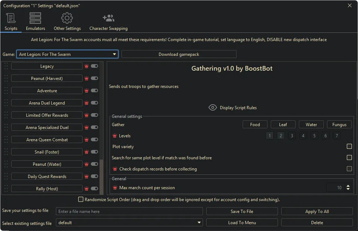Screen dimensions: 358x231
Task: Select the Food gather option
Action: (x=255, y=124)
